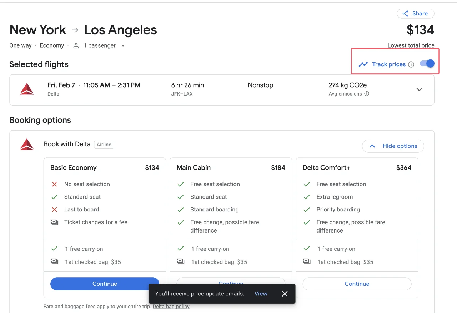Disable the Track prices toggle
This screenshot has width=457, height=313.
426,63
